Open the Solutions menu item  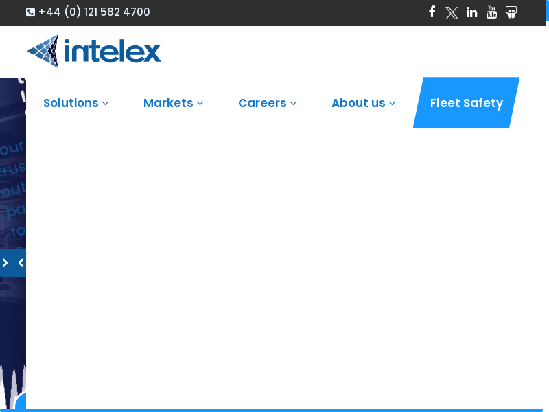click(71, 103)
